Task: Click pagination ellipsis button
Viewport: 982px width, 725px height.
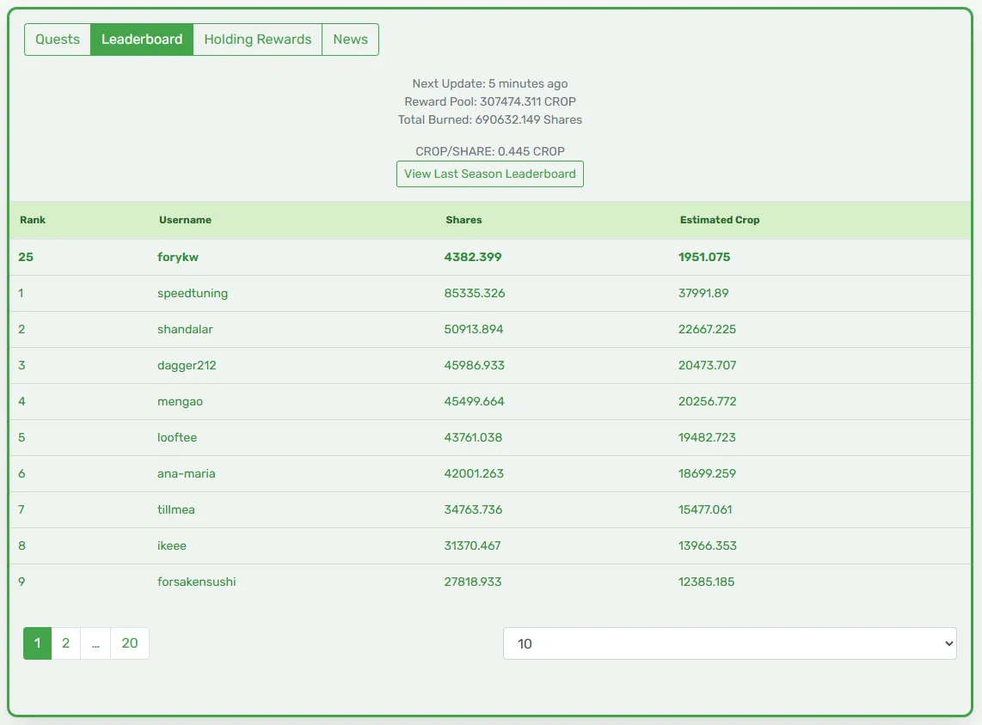Action: click(95, 643)
